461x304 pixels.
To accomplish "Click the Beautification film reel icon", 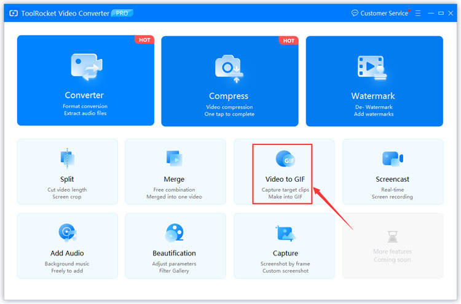I will click(175, 233).
